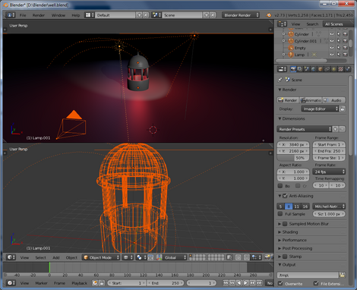Open the 3D View editor type selector
The image size is (357, 290).
11,257
